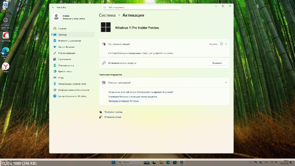This screenshot has width=295, height=166.
Task: Show hidden tray icons chevron
Action: [x=251, y=162]
